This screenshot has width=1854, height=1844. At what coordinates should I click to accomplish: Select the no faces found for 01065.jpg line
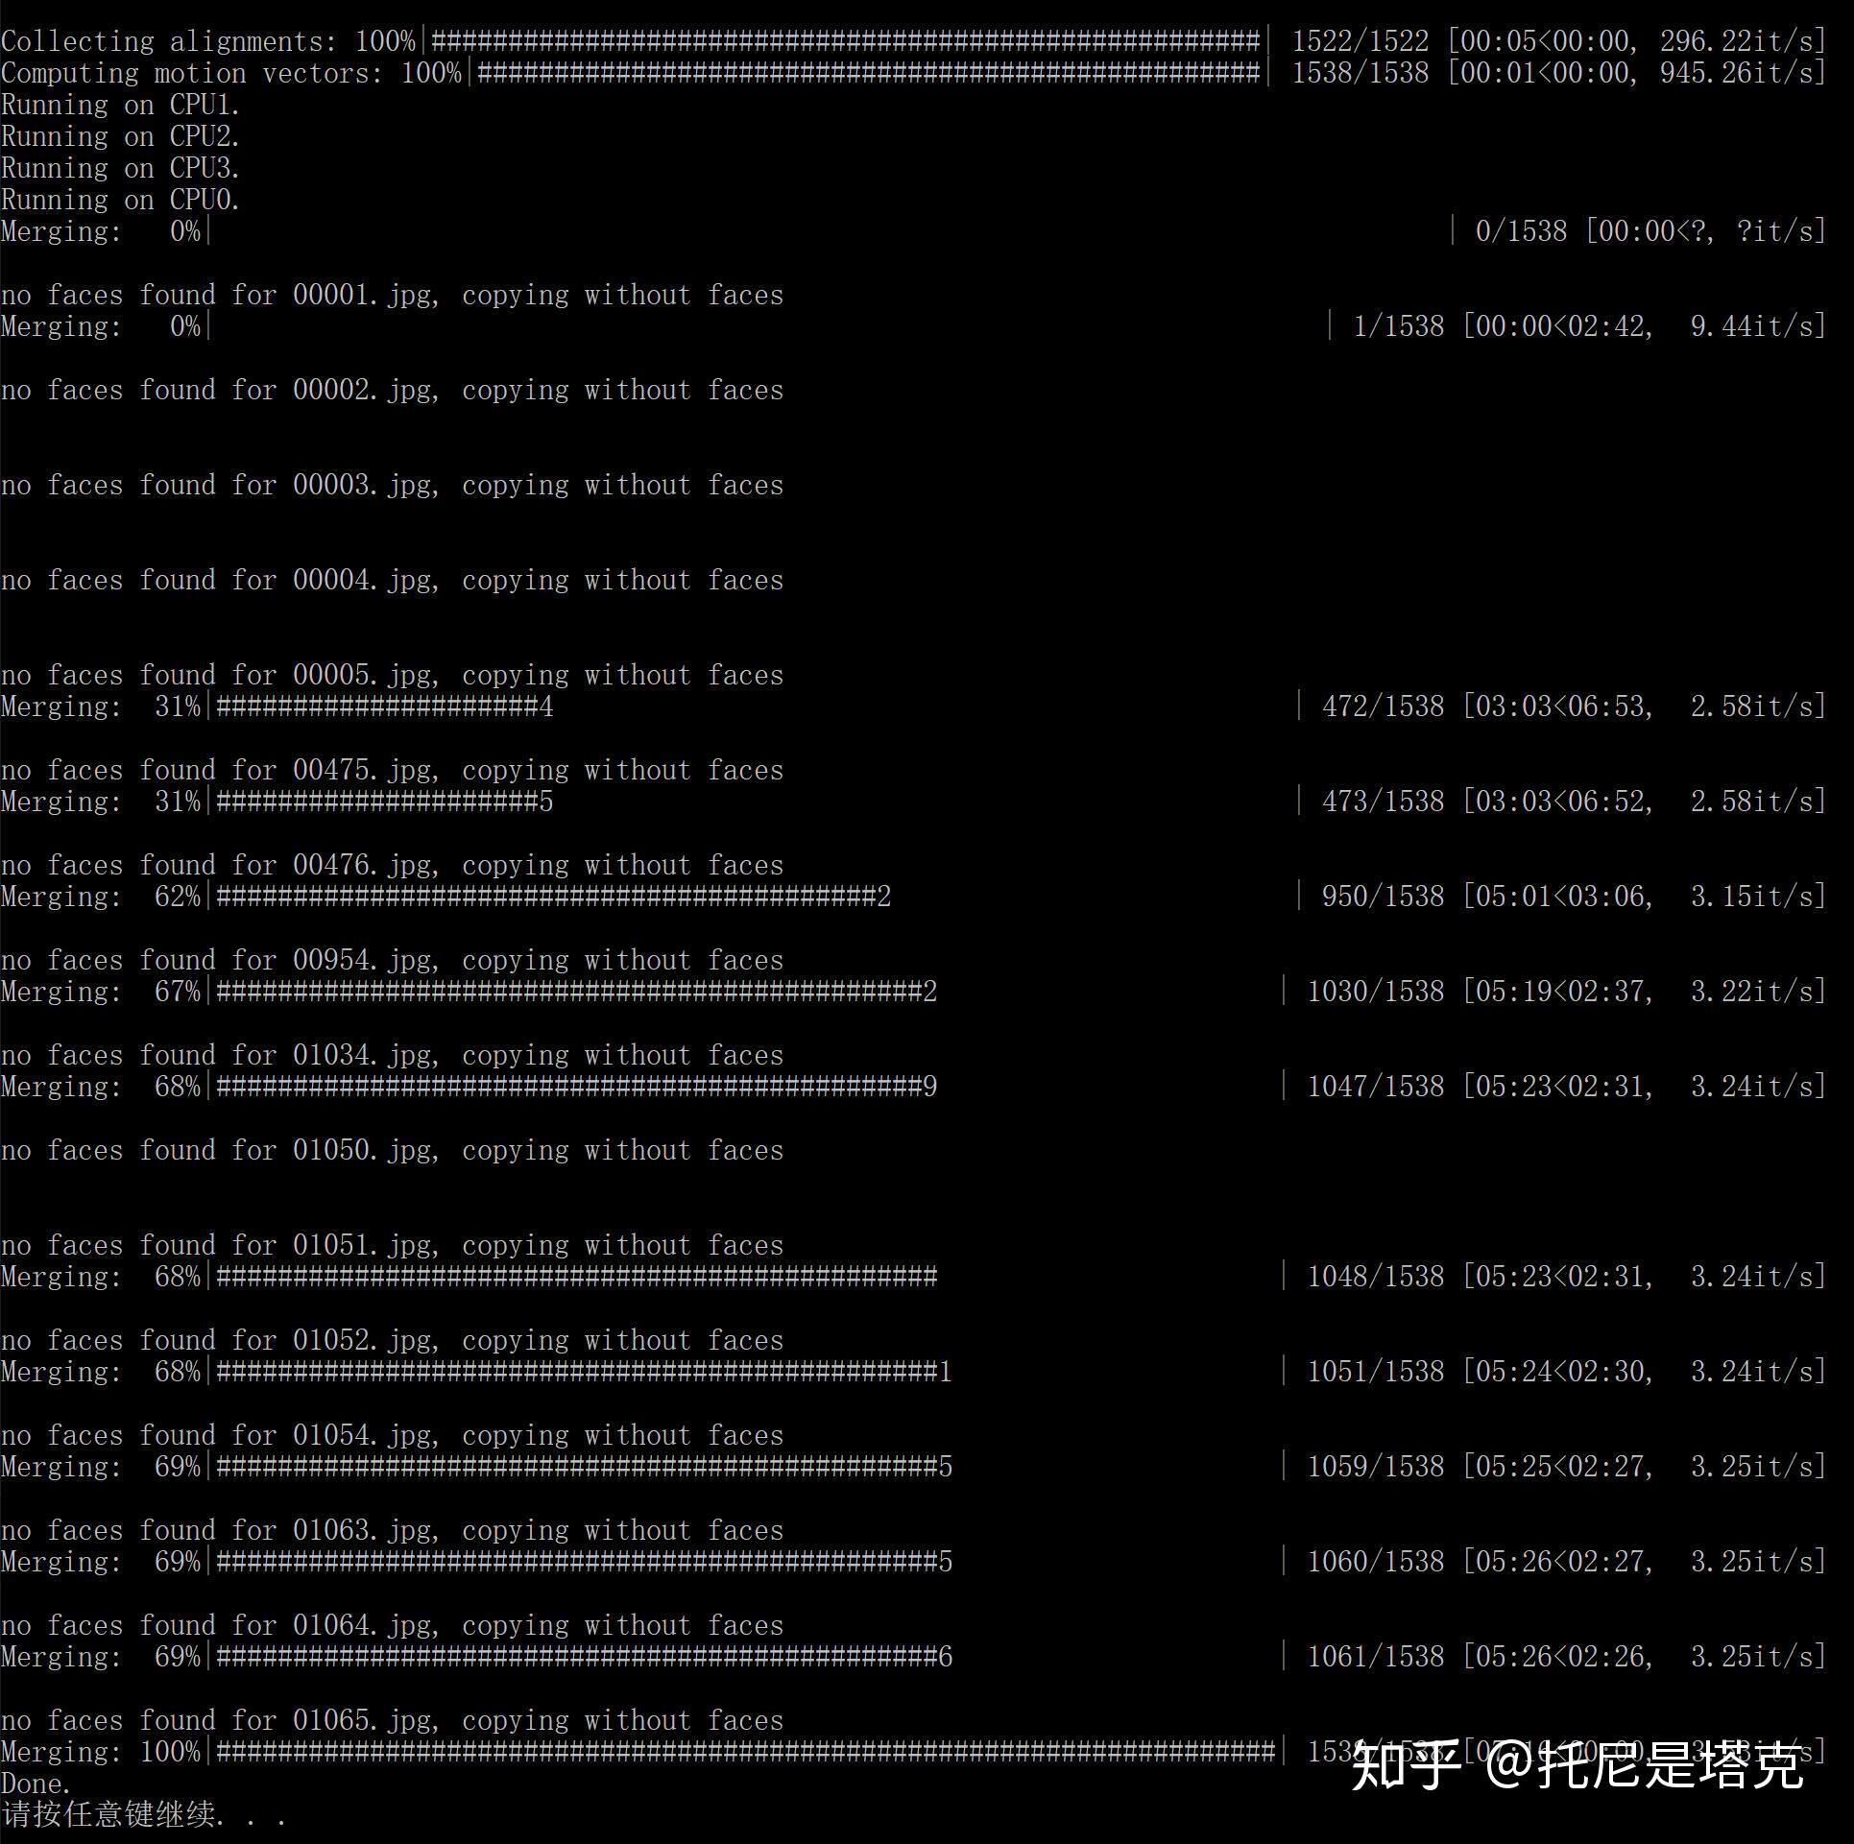(392, 1720)
